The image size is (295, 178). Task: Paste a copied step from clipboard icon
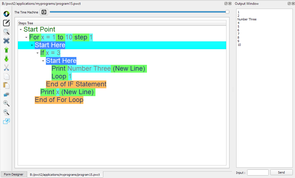(6, 85)
